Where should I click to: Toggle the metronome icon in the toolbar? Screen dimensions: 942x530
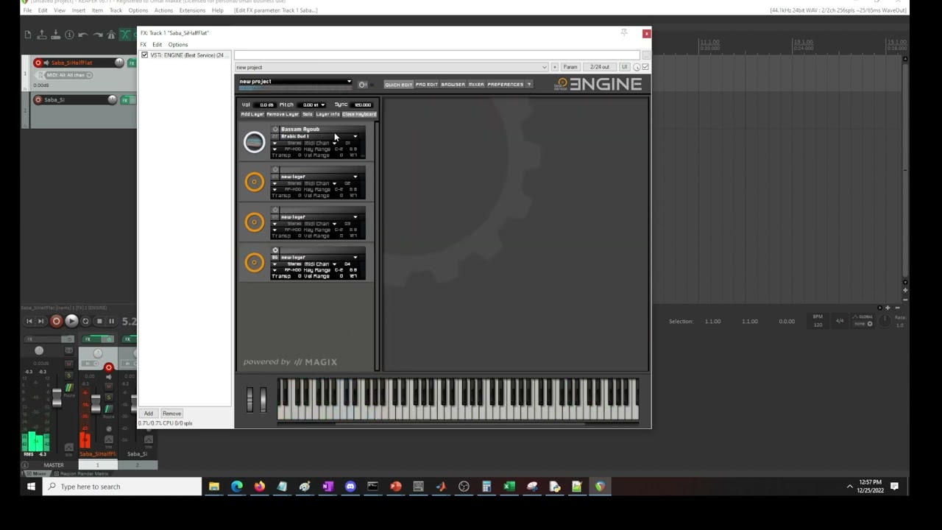[111, 35]
